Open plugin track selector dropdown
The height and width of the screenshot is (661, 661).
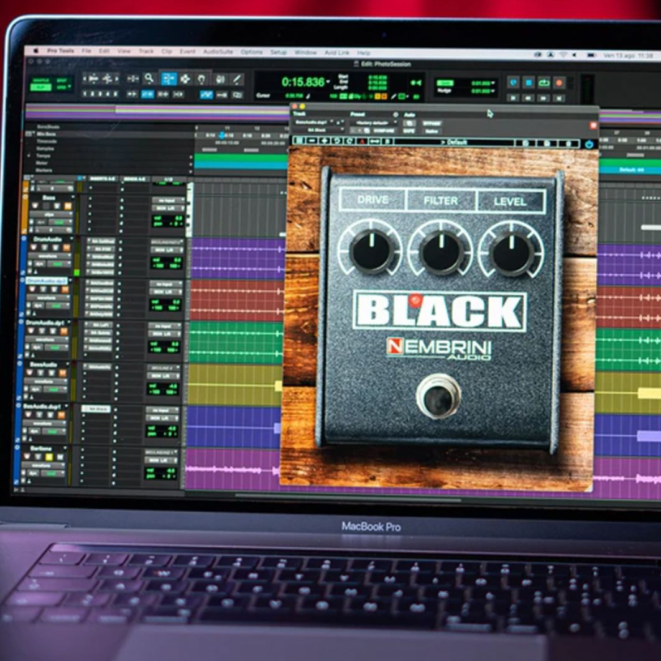[314, 122]
